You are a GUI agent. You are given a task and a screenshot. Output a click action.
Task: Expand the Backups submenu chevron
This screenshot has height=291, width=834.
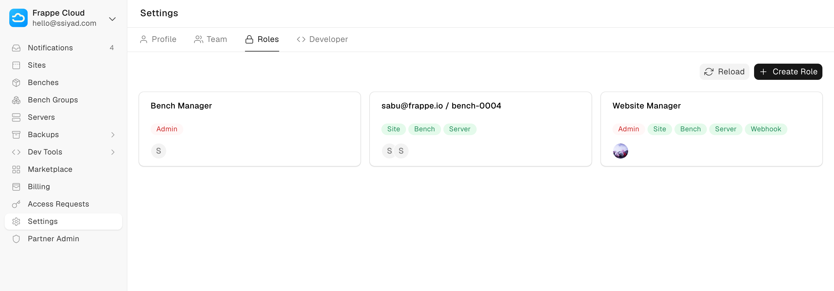(113, 135)
